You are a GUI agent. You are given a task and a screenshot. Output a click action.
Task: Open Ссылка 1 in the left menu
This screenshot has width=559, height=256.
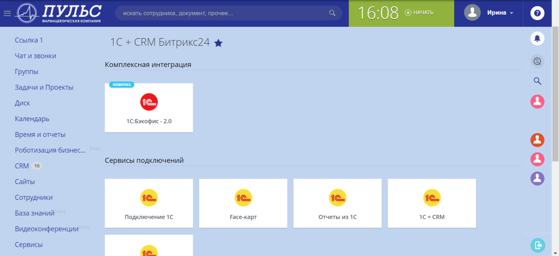29,40
